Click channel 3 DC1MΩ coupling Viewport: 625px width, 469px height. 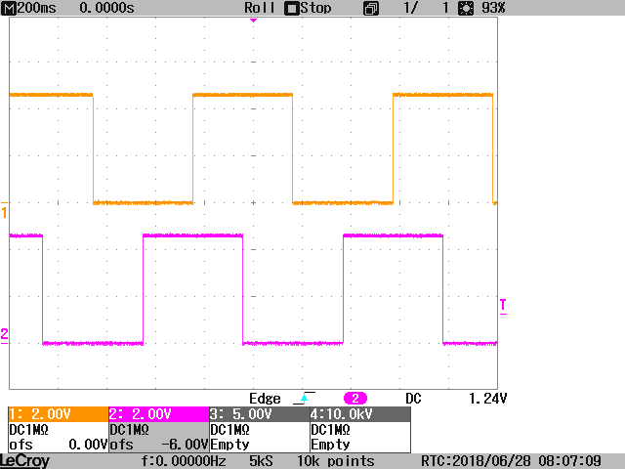[x=230, y=430]
